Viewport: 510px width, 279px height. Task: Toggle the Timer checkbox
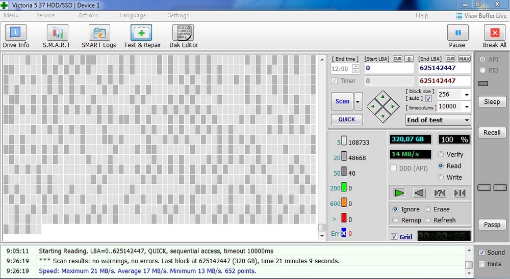pyautogui.click(x=335, y=81)
